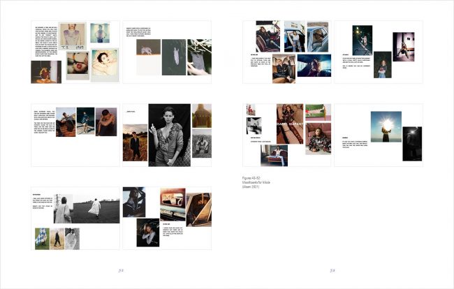The height and width of the screenshot is (289, 454).
Task: Select the T.S. 1989 polaroid image
Action: [x=72, y=36]
